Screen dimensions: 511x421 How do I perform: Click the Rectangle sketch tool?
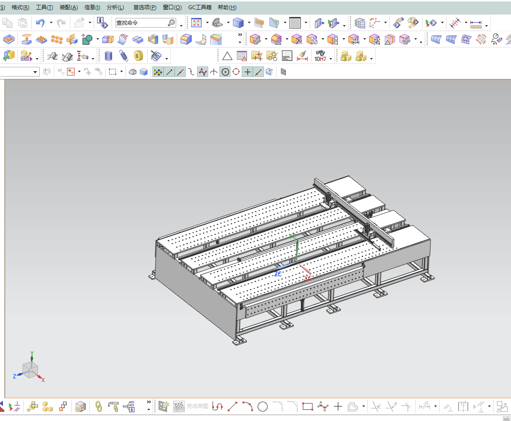point(307,406)
